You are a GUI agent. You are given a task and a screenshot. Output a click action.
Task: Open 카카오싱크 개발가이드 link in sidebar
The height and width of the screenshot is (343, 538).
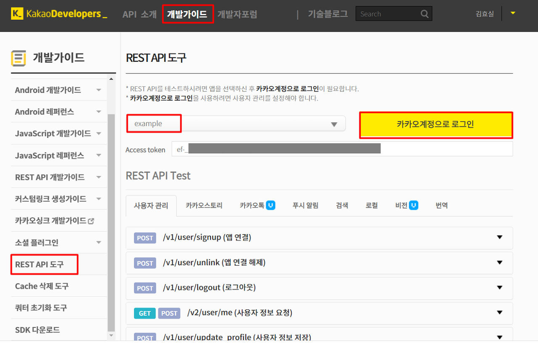(50, 221)
